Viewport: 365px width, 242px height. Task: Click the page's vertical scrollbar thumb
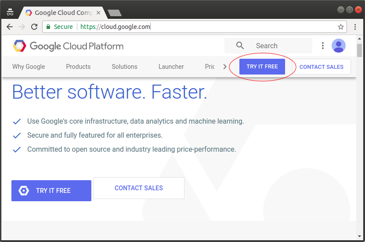point(359,50)
